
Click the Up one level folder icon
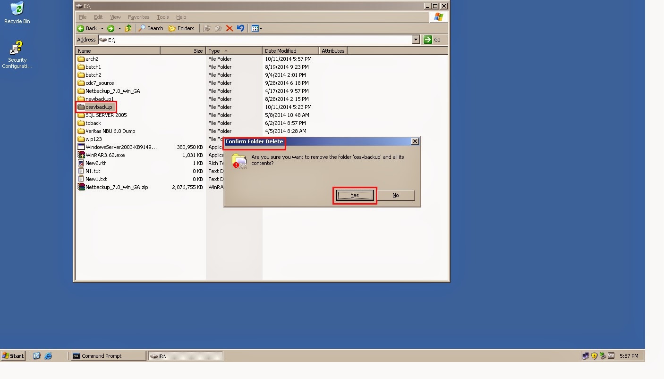point(128,28)
